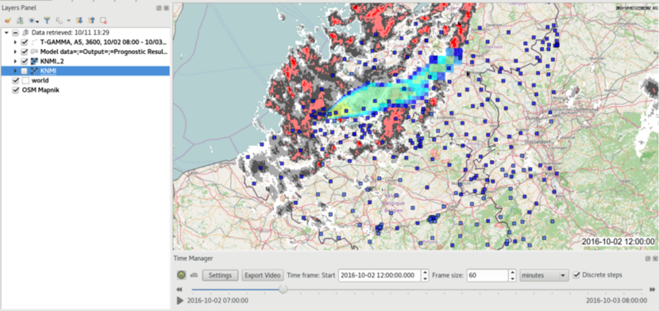This screenshot has width=659, height=311.
Task: Open the Manage Map Themes dropdown
Action: [x=33, y=20]
